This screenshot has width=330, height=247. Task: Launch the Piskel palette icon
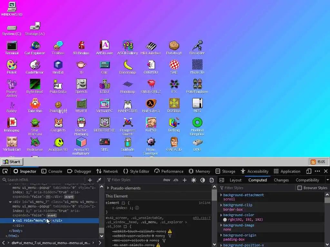click(x=12, y=67)
